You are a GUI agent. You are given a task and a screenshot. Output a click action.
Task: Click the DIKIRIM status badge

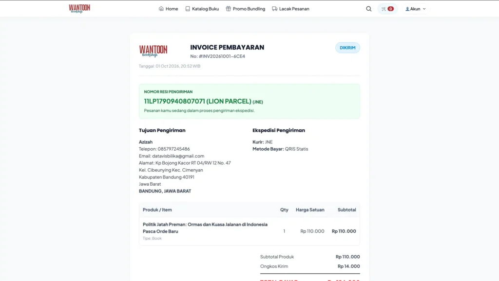point(347,48)
